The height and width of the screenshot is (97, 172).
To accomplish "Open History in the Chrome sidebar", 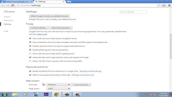I will [x=7, y=17].
